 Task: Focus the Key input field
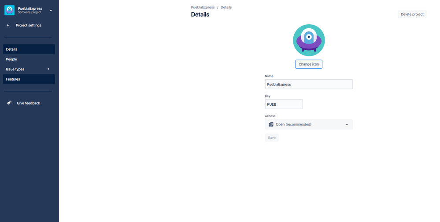[x=284, y=104]
